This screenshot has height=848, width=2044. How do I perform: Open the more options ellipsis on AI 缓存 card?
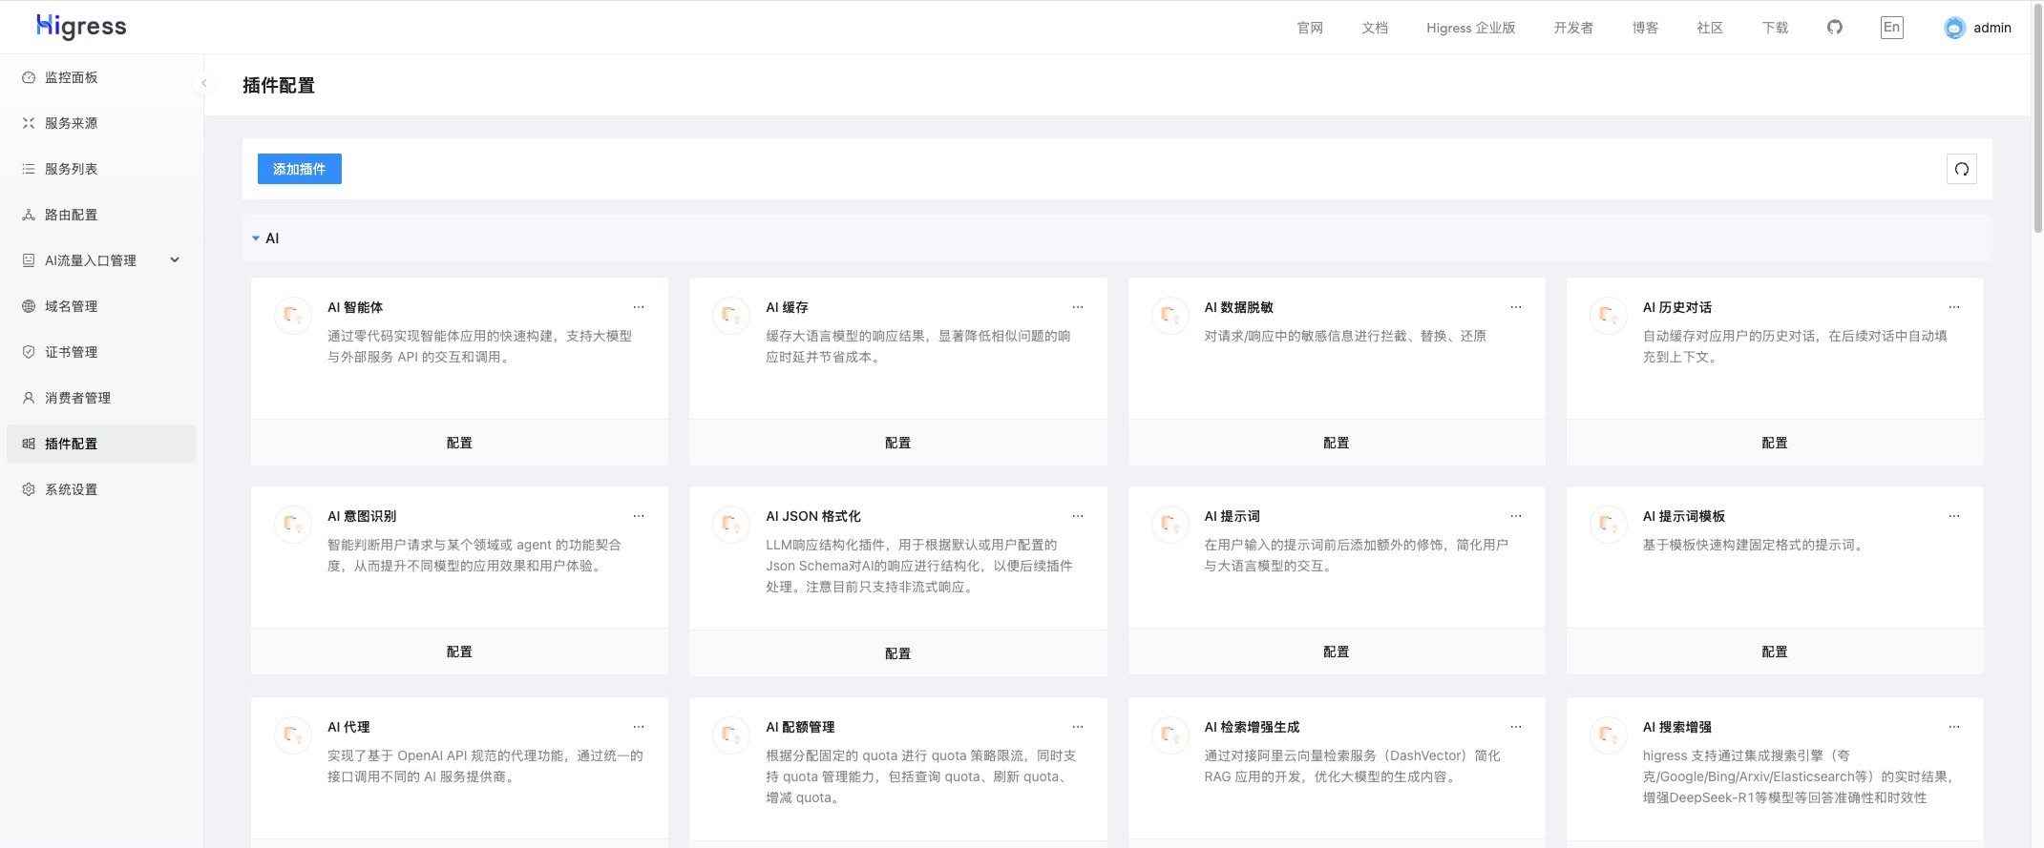1077,307
